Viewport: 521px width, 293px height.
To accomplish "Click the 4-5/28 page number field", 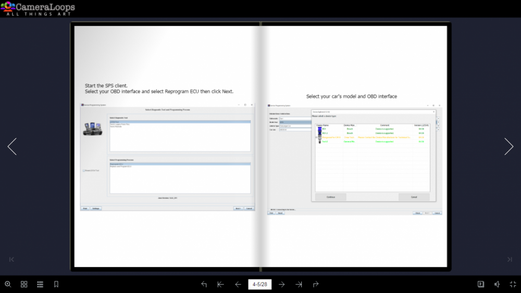I will click(x=260, y=284).
